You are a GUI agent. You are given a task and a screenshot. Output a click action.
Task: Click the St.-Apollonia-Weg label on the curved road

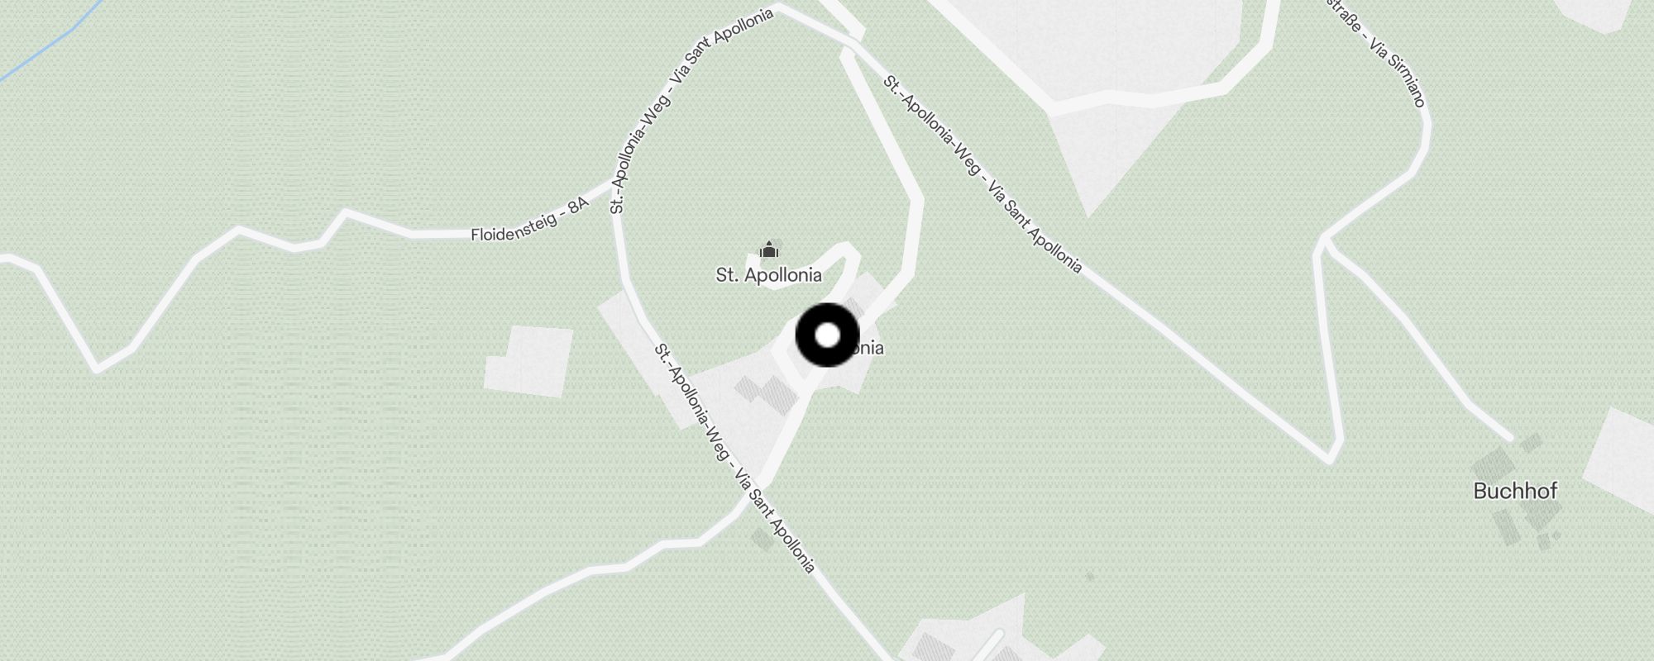pyautogui.click(x=691, y=111)
